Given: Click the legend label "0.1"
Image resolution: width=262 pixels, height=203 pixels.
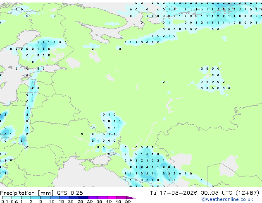Looking at the screenshot, I should (x=5, y=201).
